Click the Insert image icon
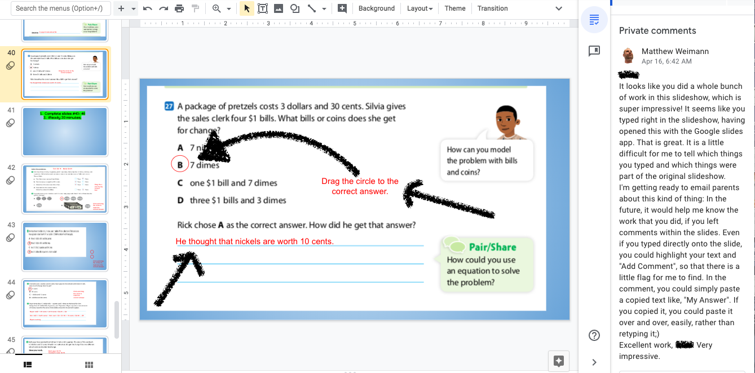Image resolution: width=755 pixels, height=373 pixels. (279, 8)
